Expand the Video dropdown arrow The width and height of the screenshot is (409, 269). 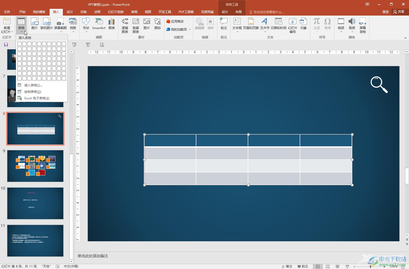coord(341,32)
